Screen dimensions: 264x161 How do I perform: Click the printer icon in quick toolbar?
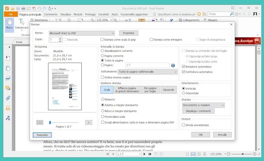[23, 8]
